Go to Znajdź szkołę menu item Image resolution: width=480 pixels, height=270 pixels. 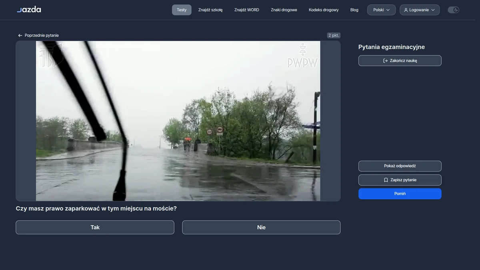pyautogui.click(x=210, y=10)
